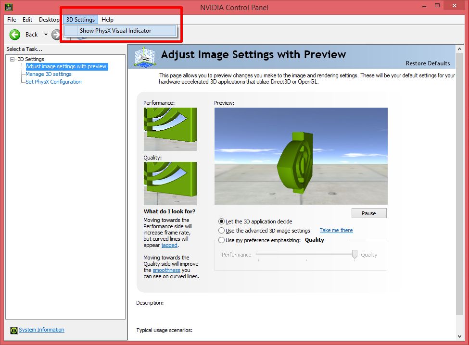Select Let the 3D application decide
The height and width of the screenshot is (345, 469).
pyautogui.click(x=221, y=222)
